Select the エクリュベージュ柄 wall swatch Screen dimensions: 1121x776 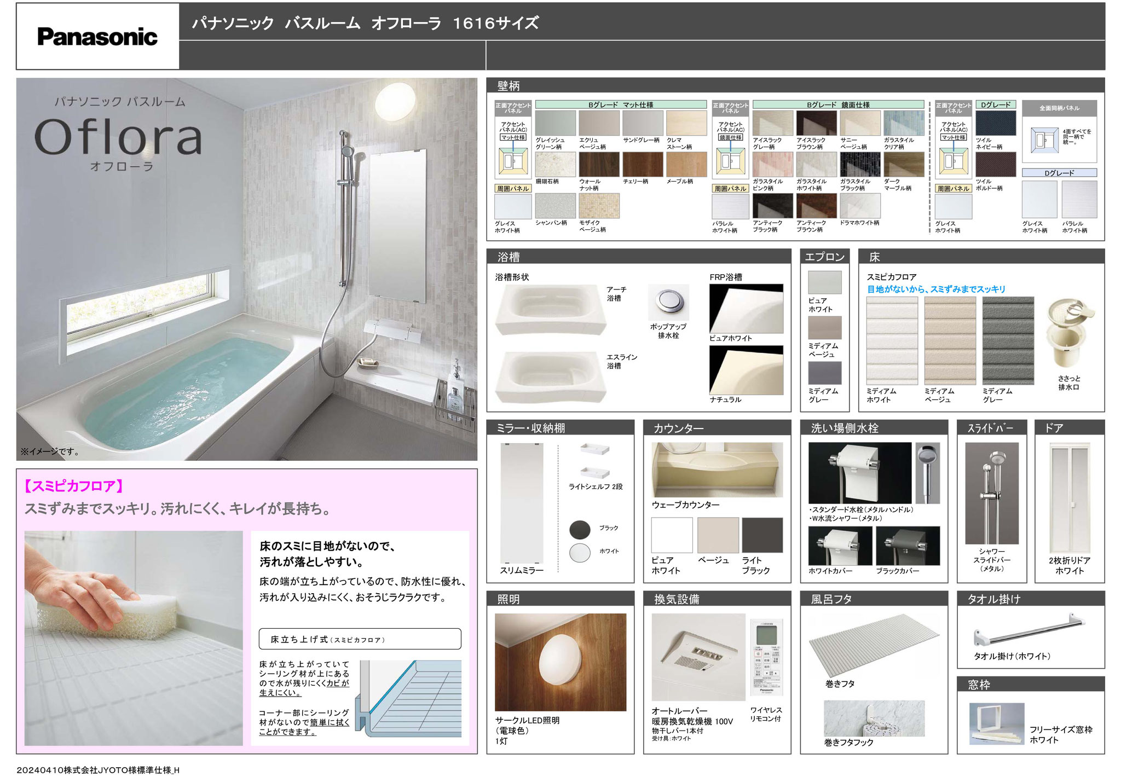(599, 123)
